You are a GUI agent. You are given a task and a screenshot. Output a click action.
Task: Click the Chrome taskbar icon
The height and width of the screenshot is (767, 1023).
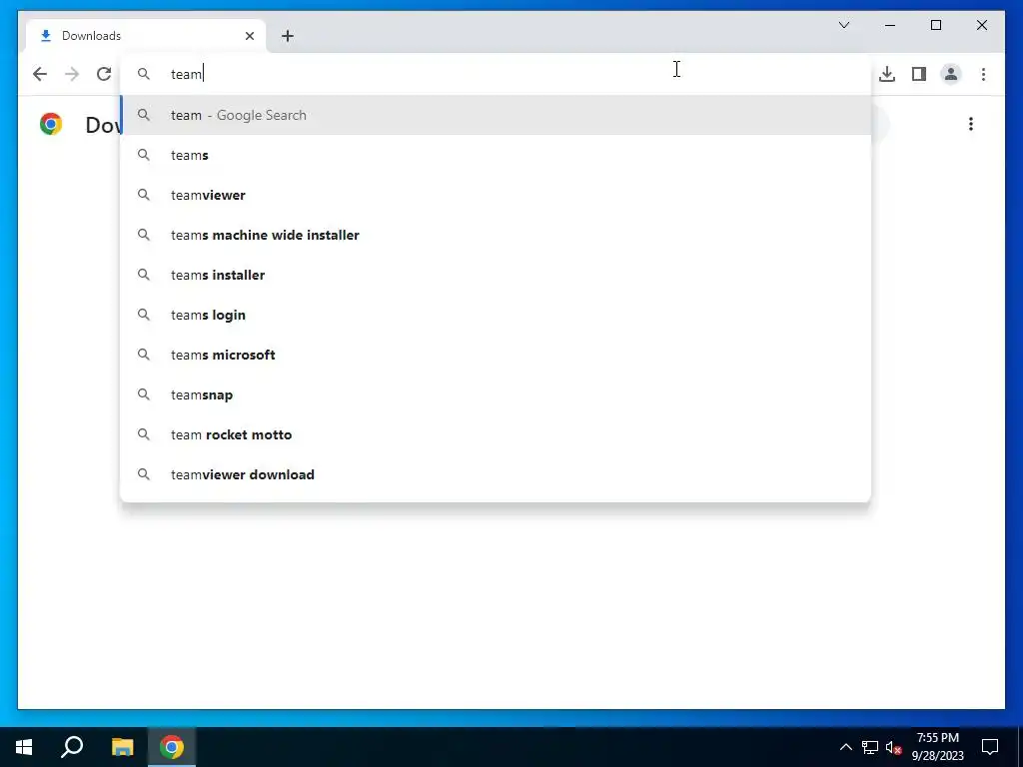(172, 747)
